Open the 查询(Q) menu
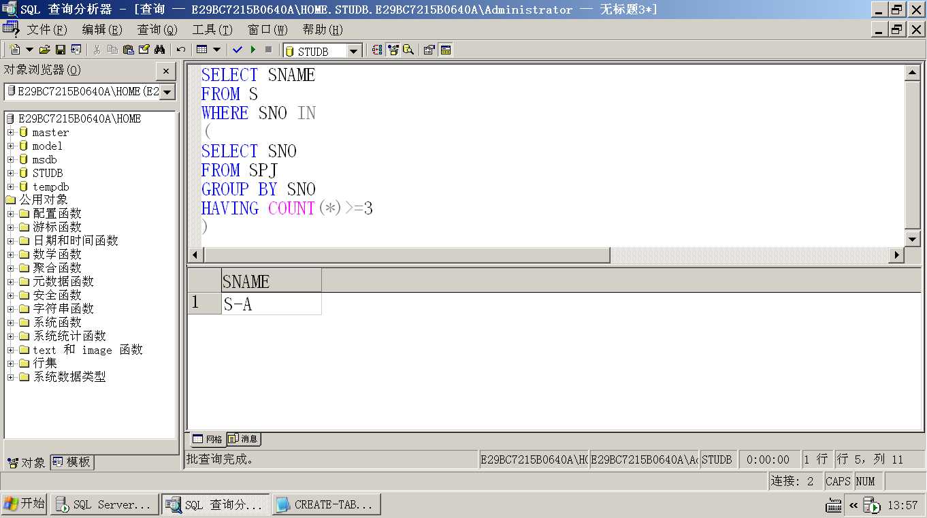The image size is (927, 518). 157,29
